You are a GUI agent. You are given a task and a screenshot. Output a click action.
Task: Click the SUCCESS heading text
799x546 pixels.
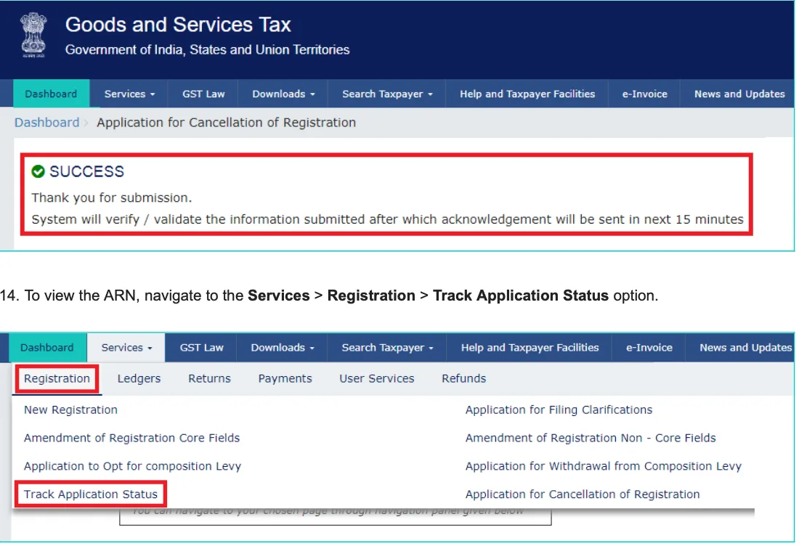86,171
